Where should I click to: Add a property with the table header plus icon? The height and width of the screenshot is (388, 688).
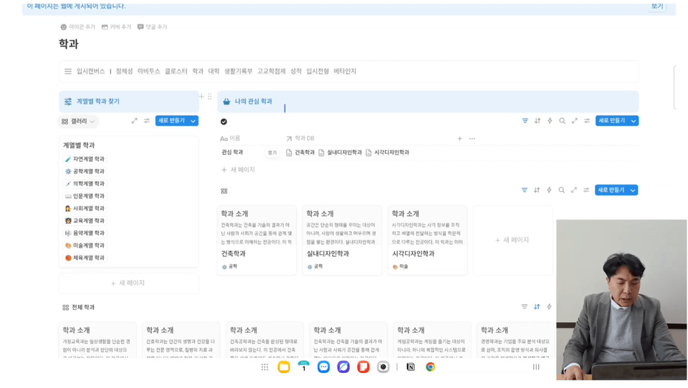click(x=459, y=139)
